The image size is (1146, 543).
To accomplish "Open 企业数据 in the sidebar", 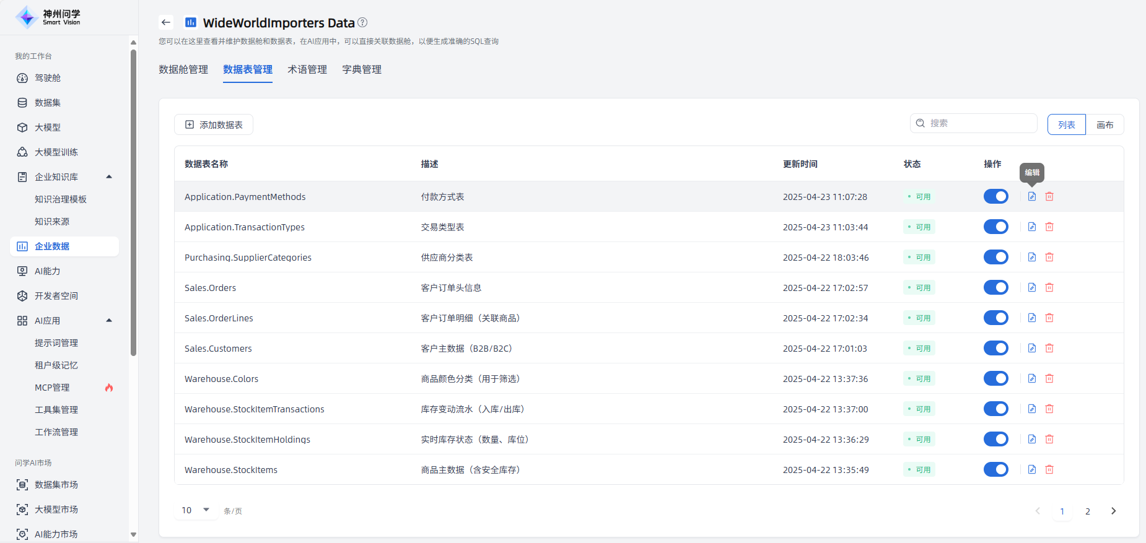I will 64,246.
